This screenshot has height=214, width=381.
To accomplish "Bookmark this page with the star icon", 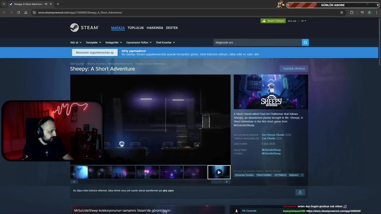I will (342, 12).
